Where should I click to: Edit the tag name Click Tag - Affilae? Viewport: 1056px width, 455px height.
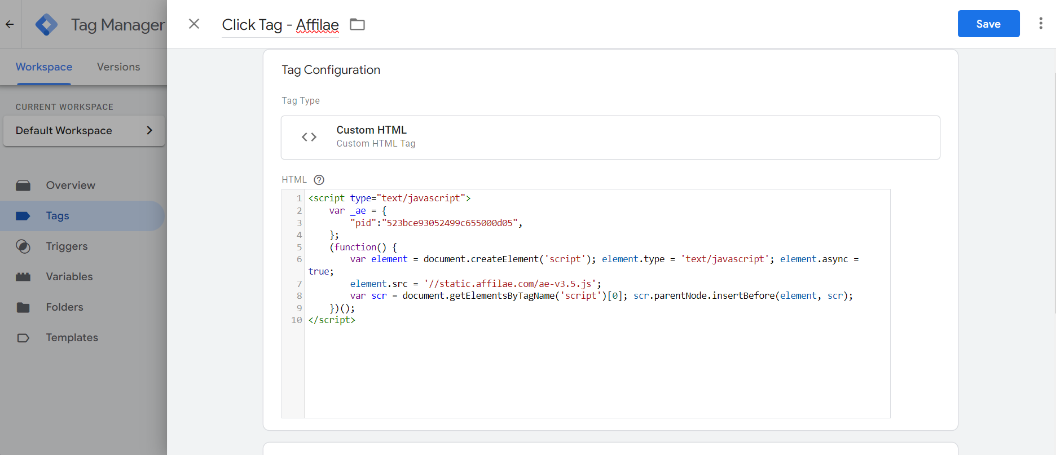280,25
